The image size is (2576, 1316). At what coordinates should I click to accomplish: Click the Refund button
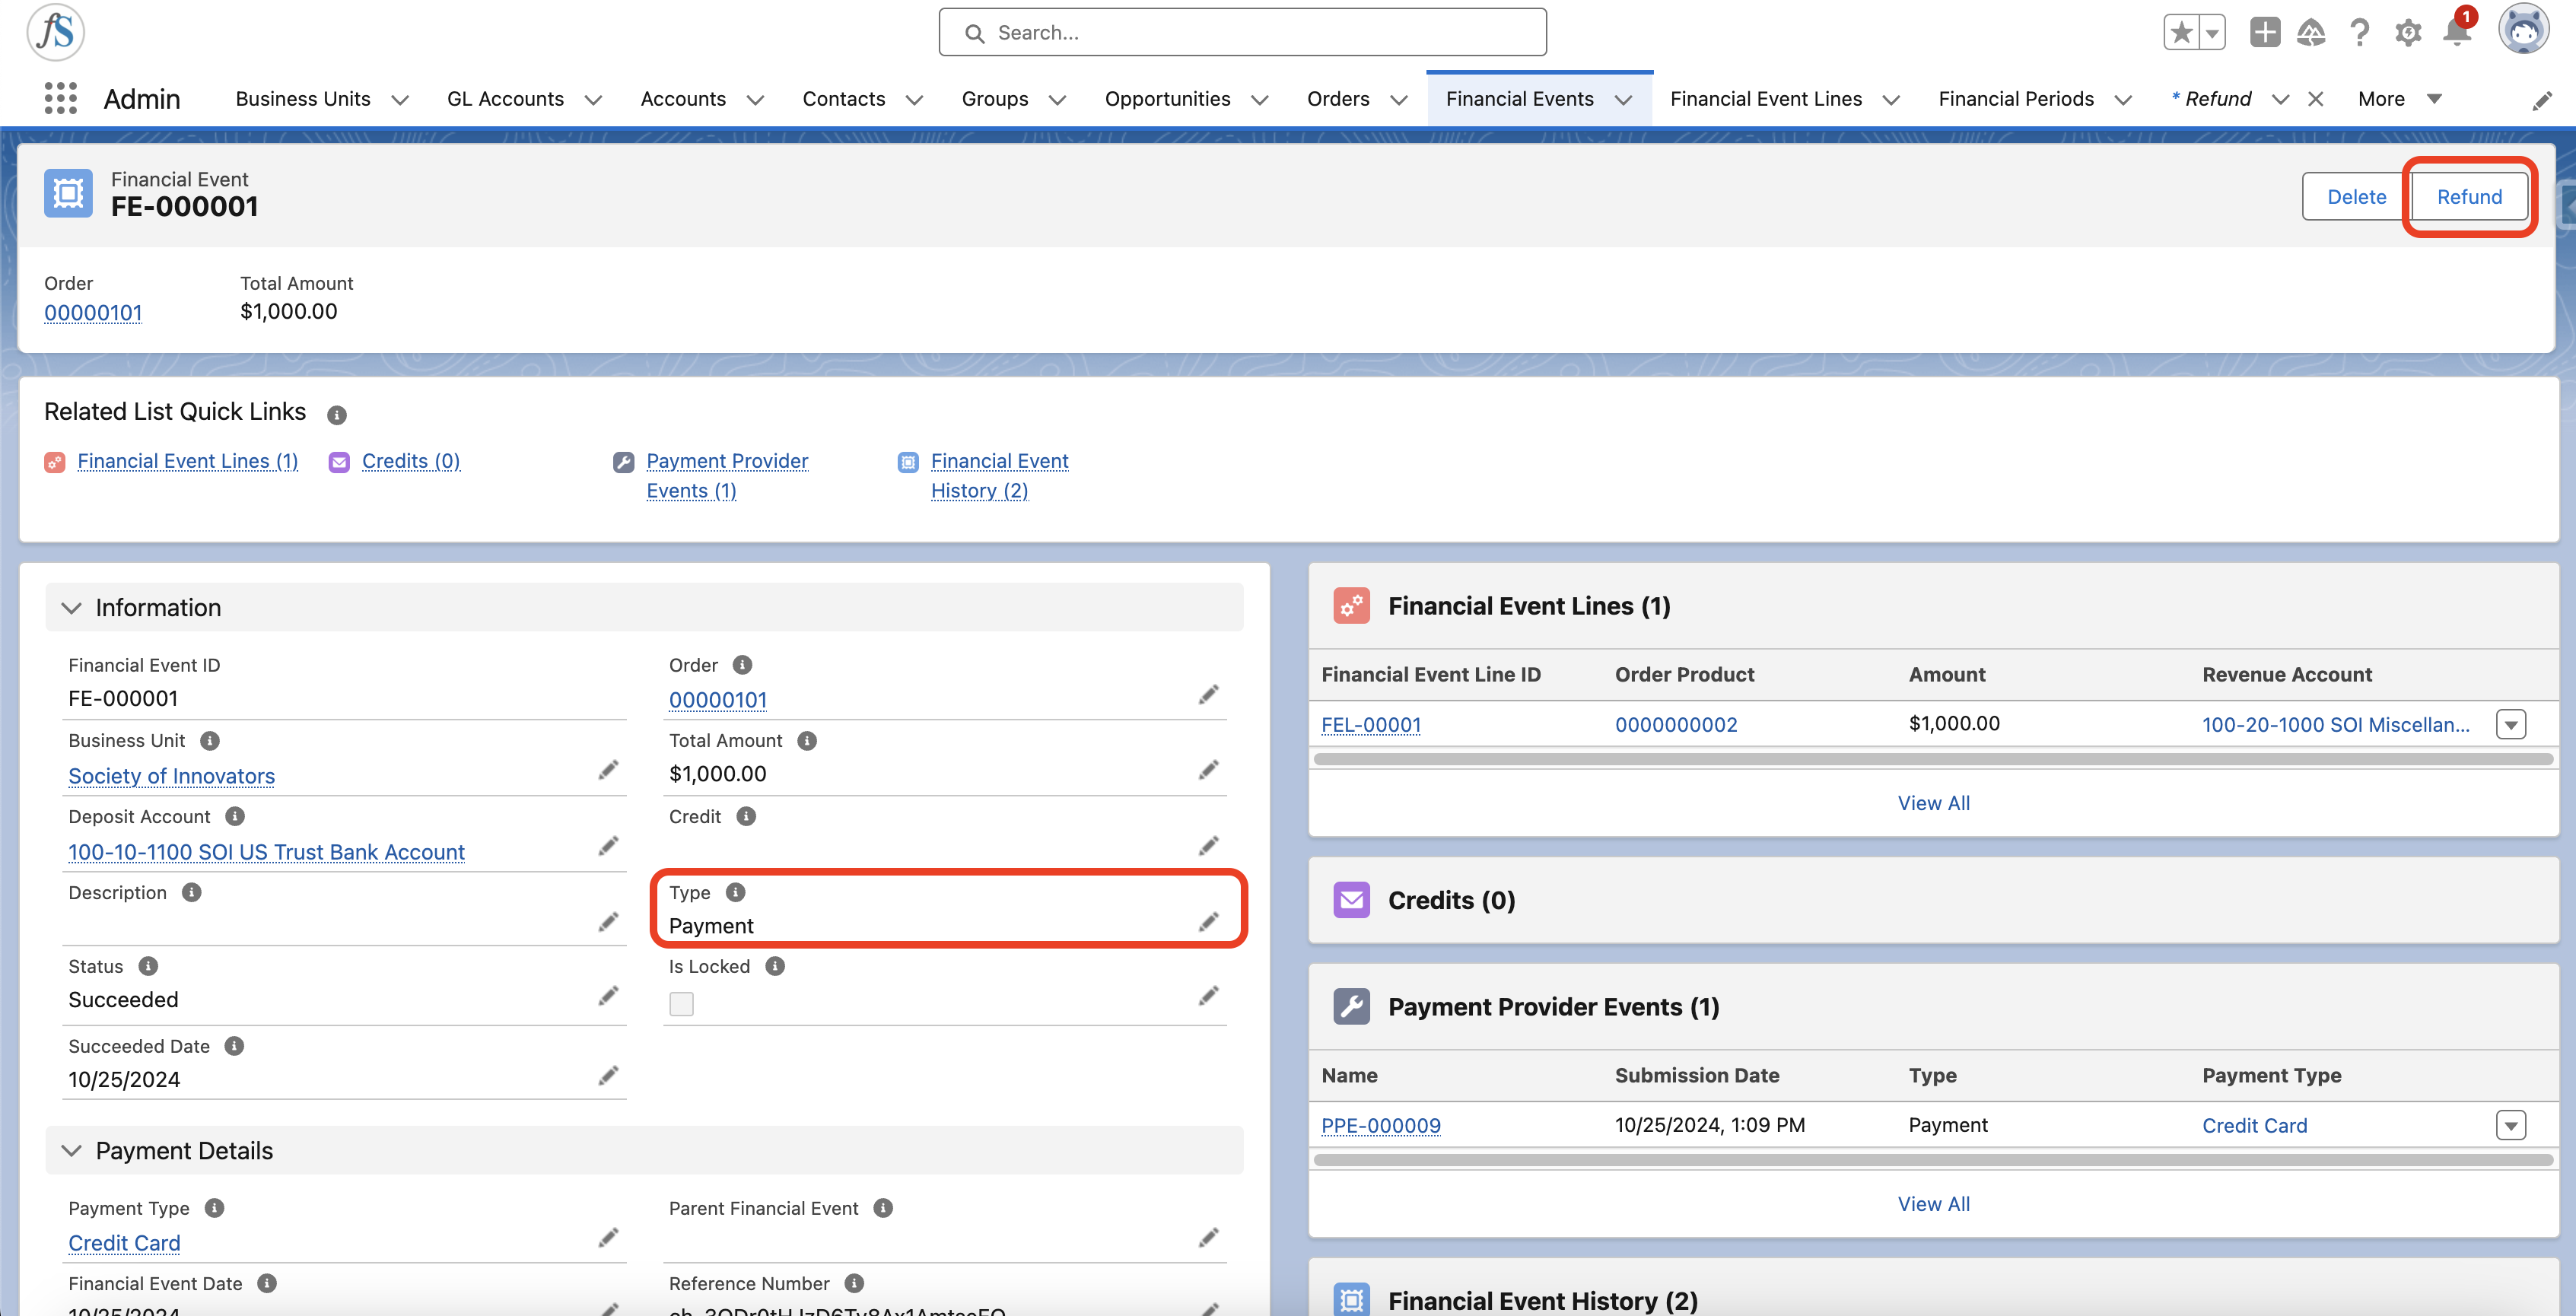(x=2469, y=197)
